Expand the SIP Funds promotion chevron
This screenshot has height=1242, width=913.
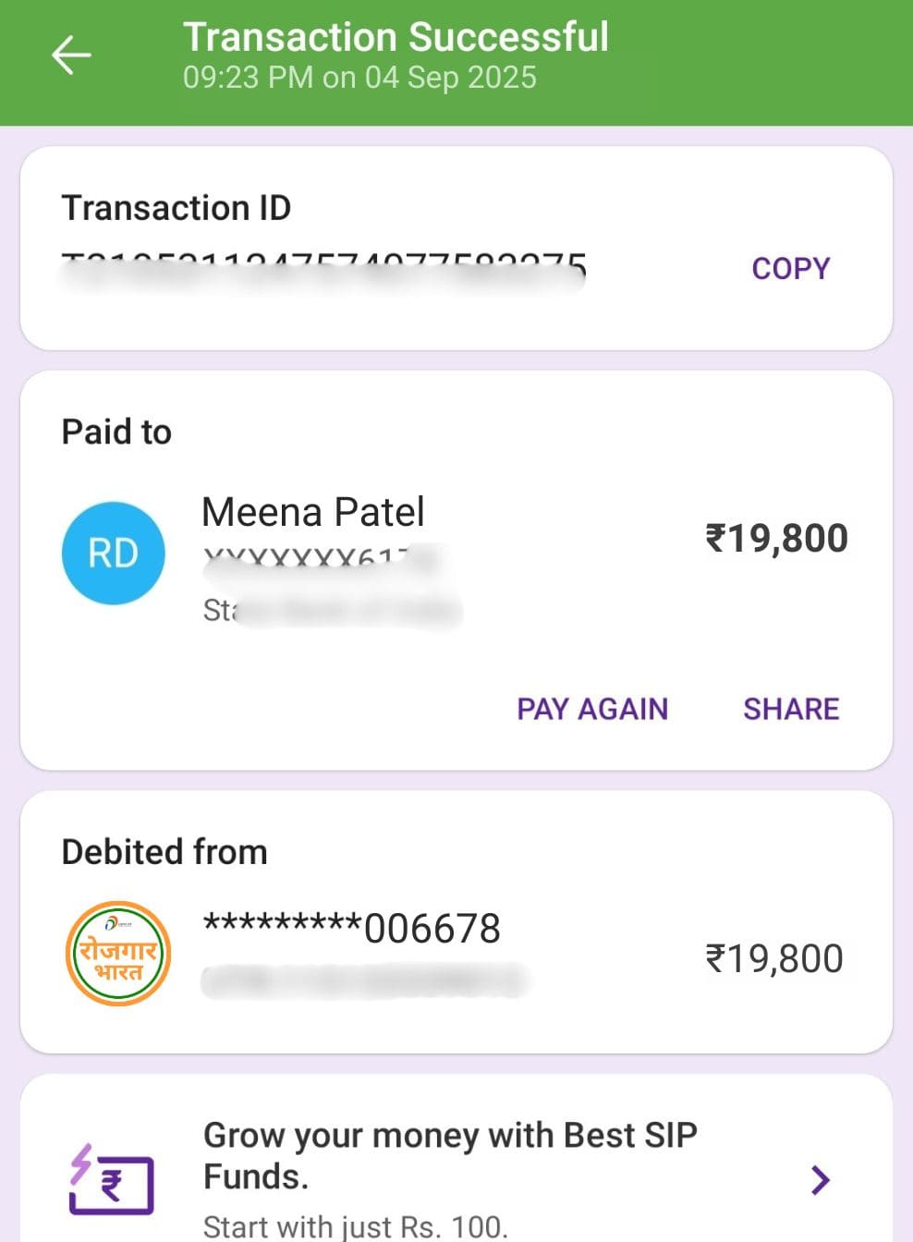pyautogui.click(x=820, y=1180)
